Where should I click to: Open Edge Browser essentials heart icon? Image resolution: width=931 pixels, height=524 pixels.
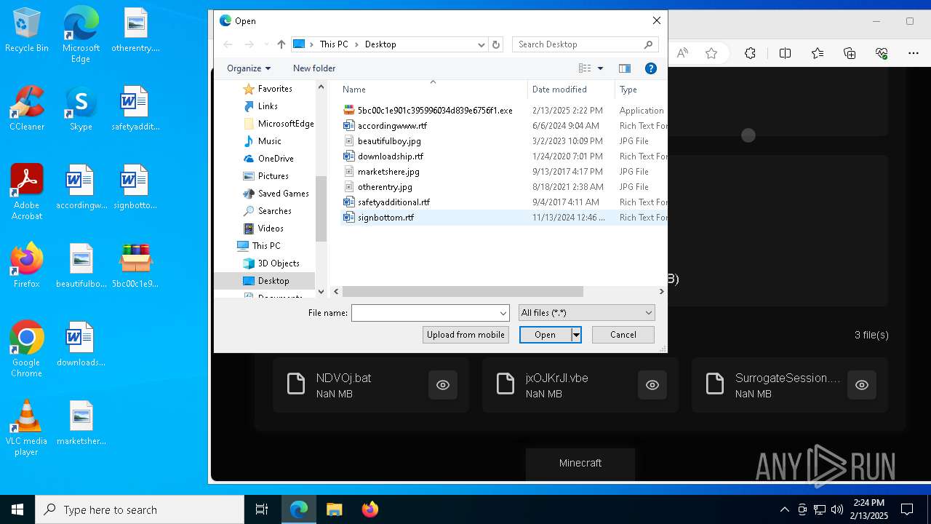(882, 53)
